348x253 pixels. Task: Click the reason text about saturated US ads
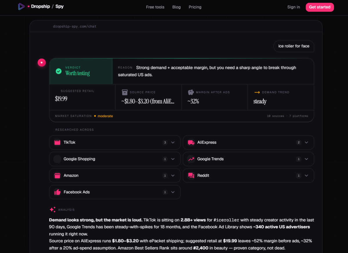pyautogui.click(x=207, y=71)
